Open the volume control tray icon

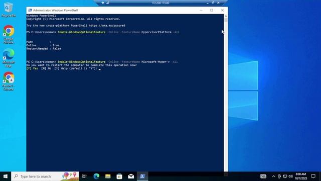click(x=290, y=176)
